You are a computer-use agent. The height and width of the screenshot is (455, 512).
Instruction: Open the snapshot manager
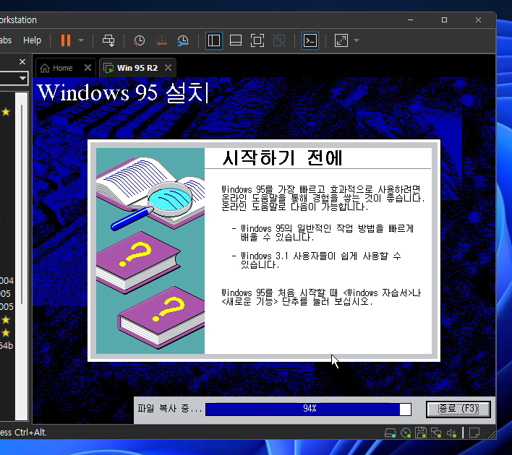click(x=183, y=40)
